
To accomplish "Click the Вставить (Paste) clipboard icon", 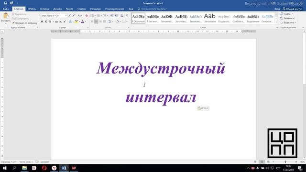I will pos(6,16).
